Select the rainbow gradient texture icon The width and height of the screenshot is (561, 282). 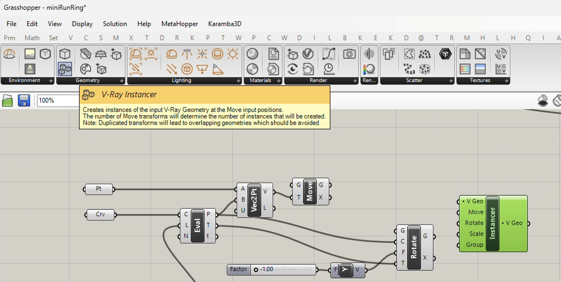pos(465,69)
